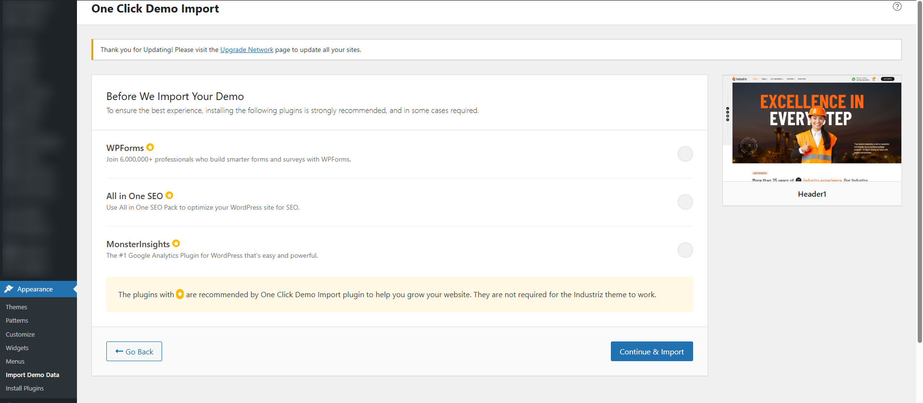Image resolution: width=923 pixels, height=403 pixels.
Task: Go to Themes submenu
Action: pyautogui.click(x=16, y=307)
